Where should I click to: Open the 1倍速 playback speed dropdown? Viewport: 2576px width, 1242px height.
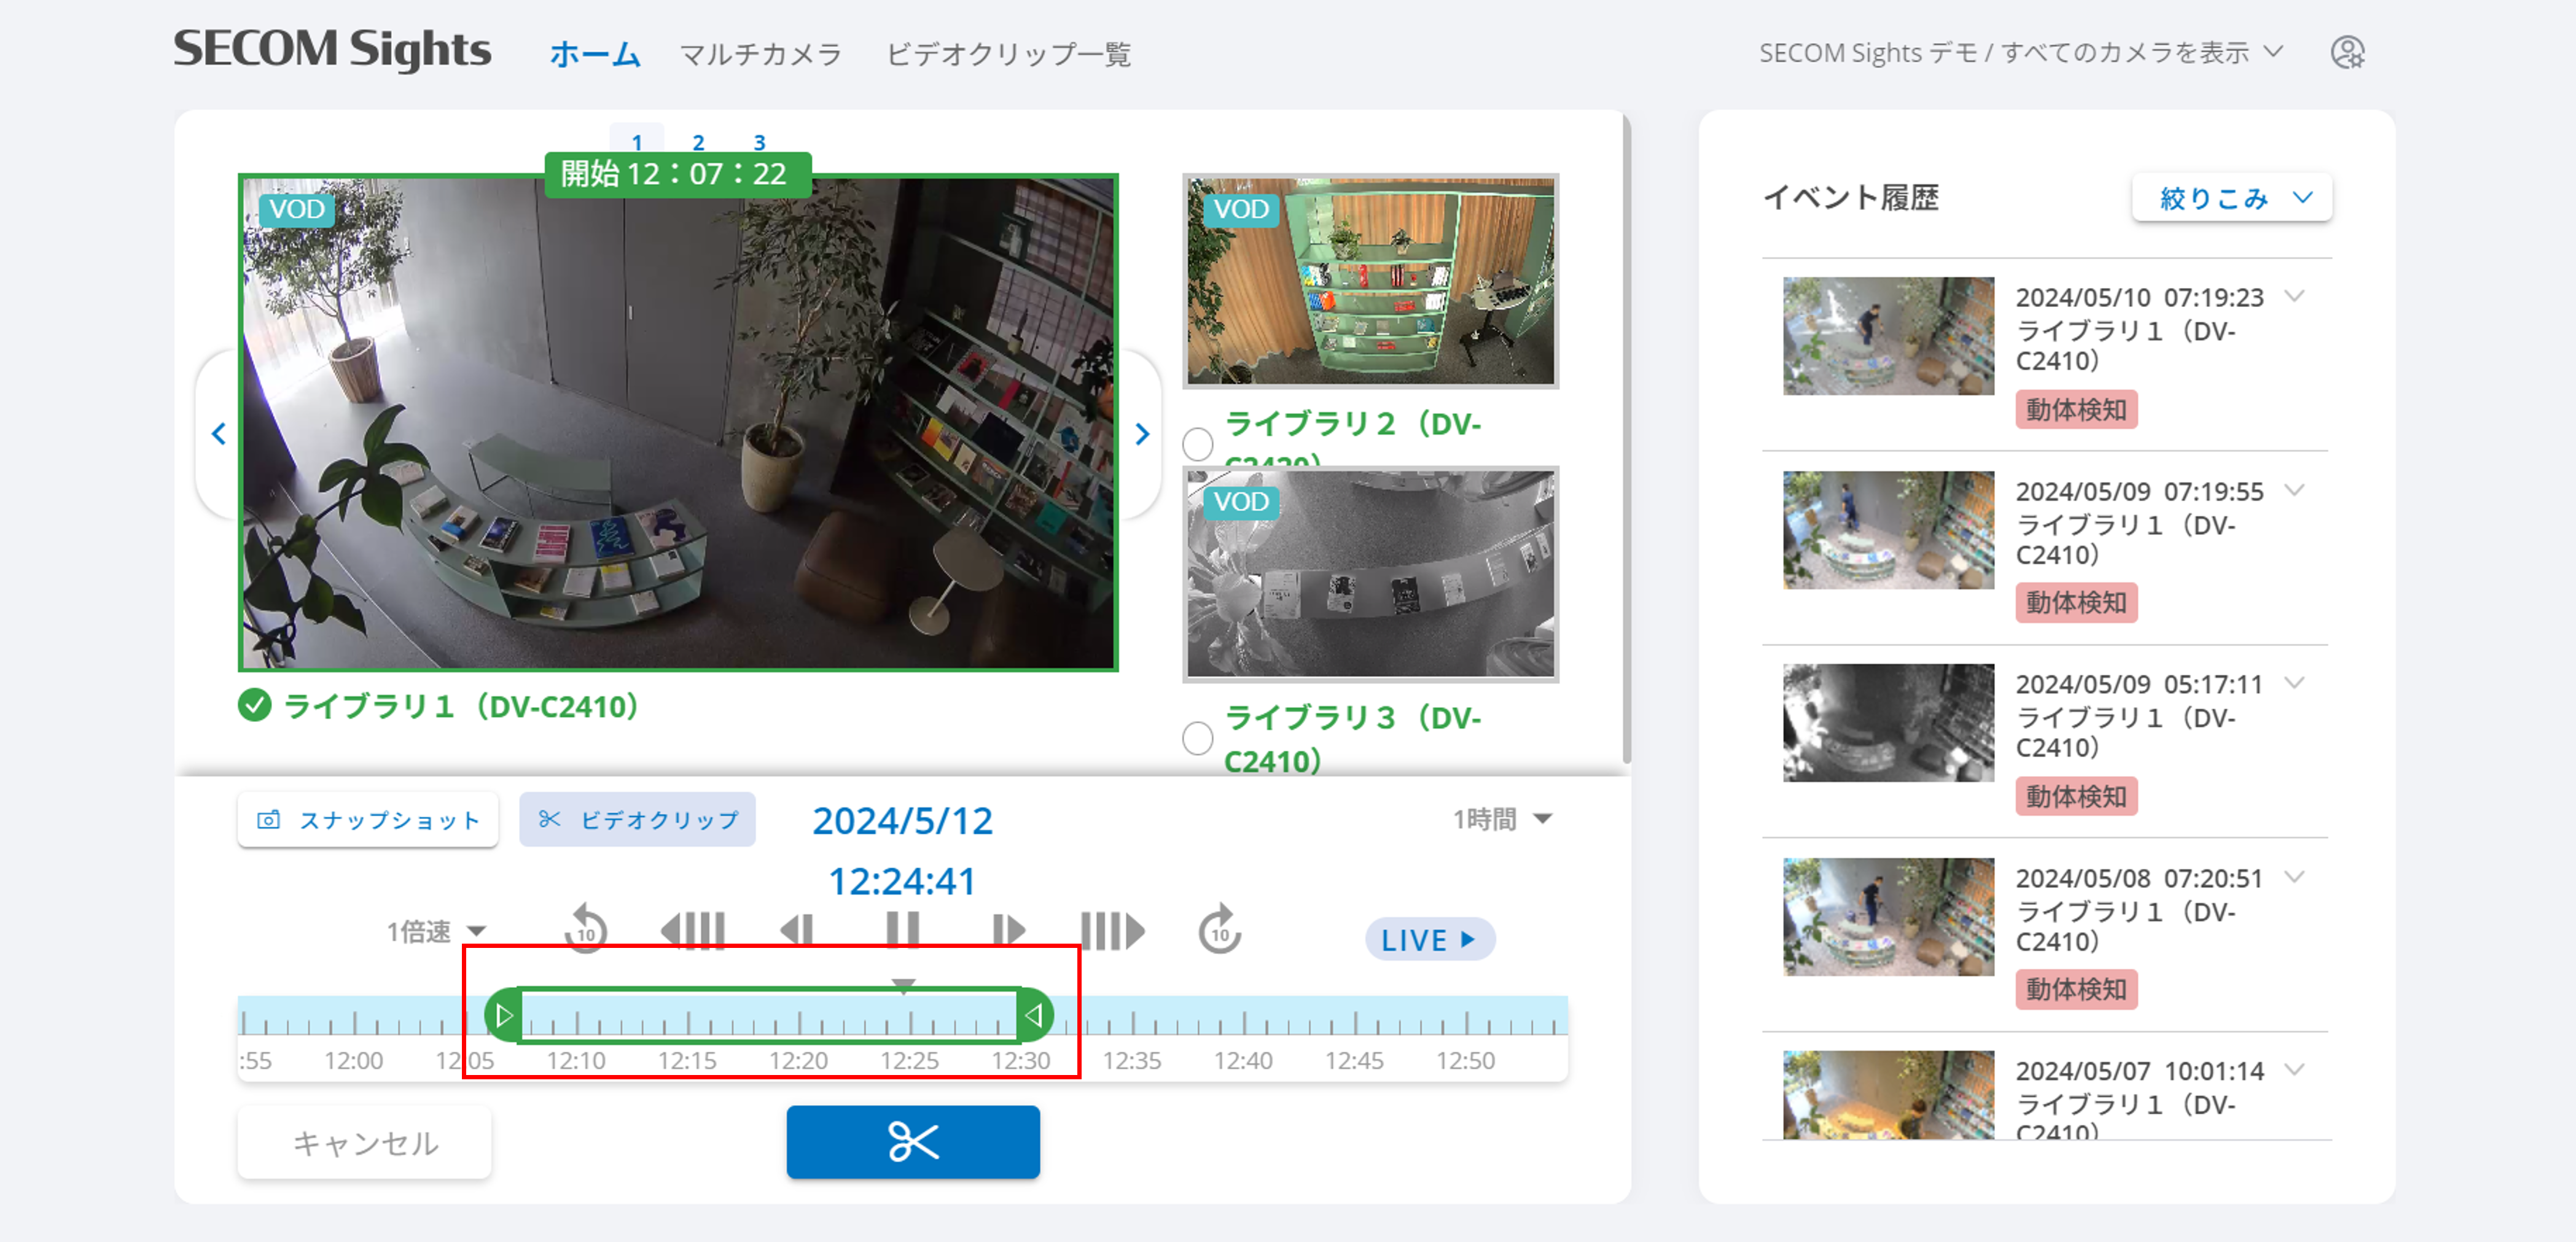436,931
